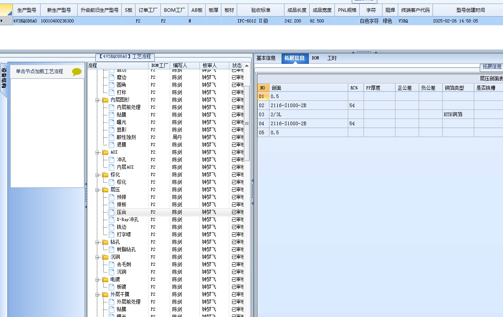Click process tree scrollbar up arrow
The image size is (503, 317).
pyautogui.click(x=247, y=65)
